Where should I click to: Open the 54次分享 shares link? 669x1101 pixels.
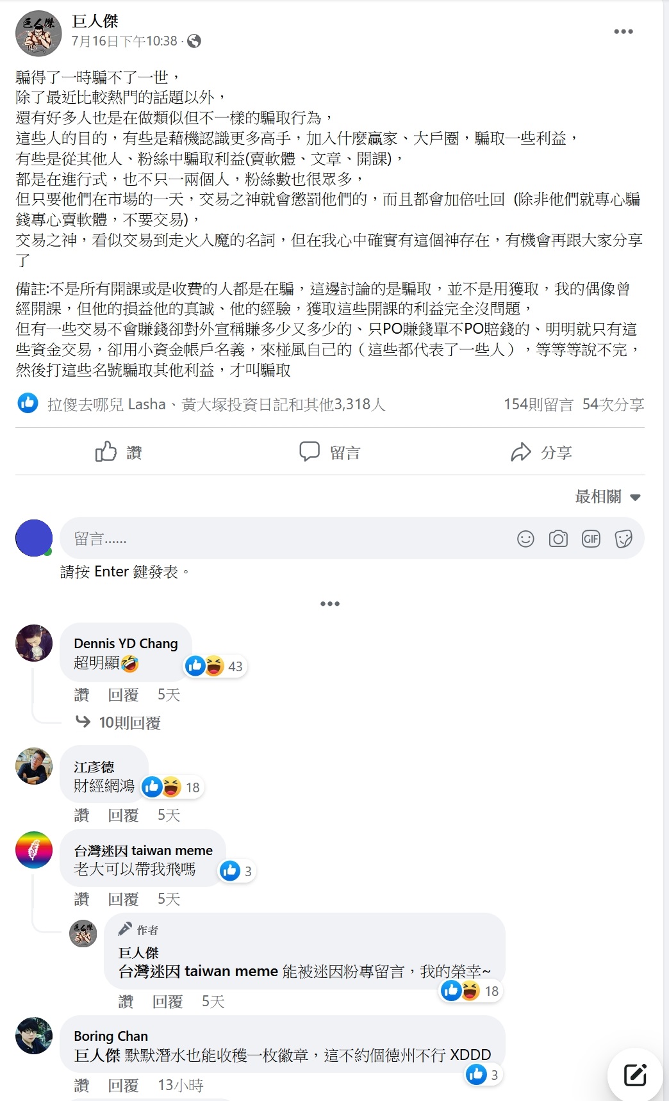[x=613, y=404]
